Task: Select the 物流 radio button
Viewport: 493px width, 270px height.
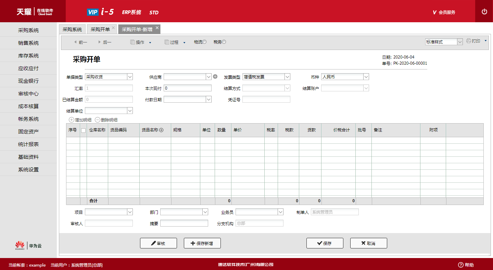Action: tap(204, 42)
